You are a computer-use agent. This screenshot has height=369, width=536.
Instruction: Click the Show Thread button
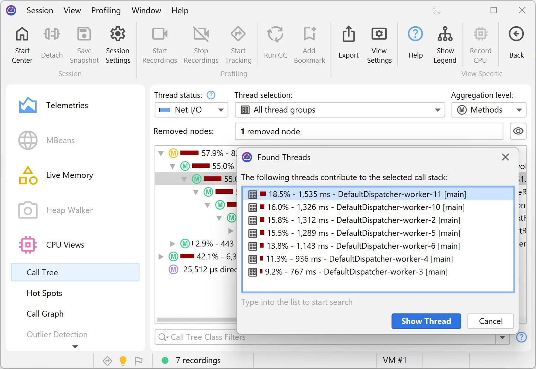(x=426, y=321)
